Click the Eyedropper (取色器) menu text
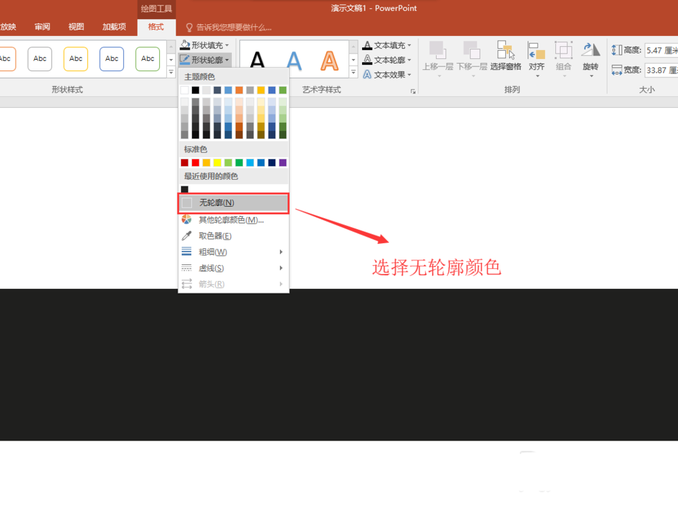678x507 pixels. [215, 236]
